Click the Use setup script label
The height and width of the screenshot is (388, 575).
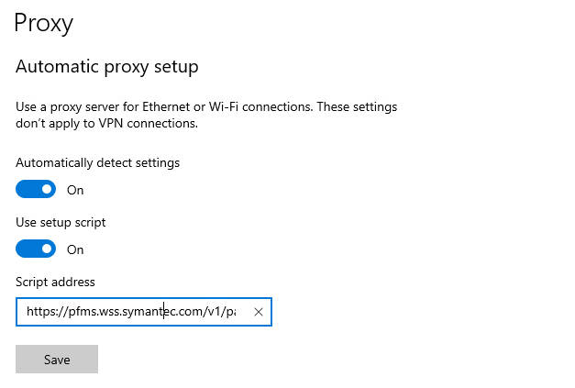click(x=61, y=222)
